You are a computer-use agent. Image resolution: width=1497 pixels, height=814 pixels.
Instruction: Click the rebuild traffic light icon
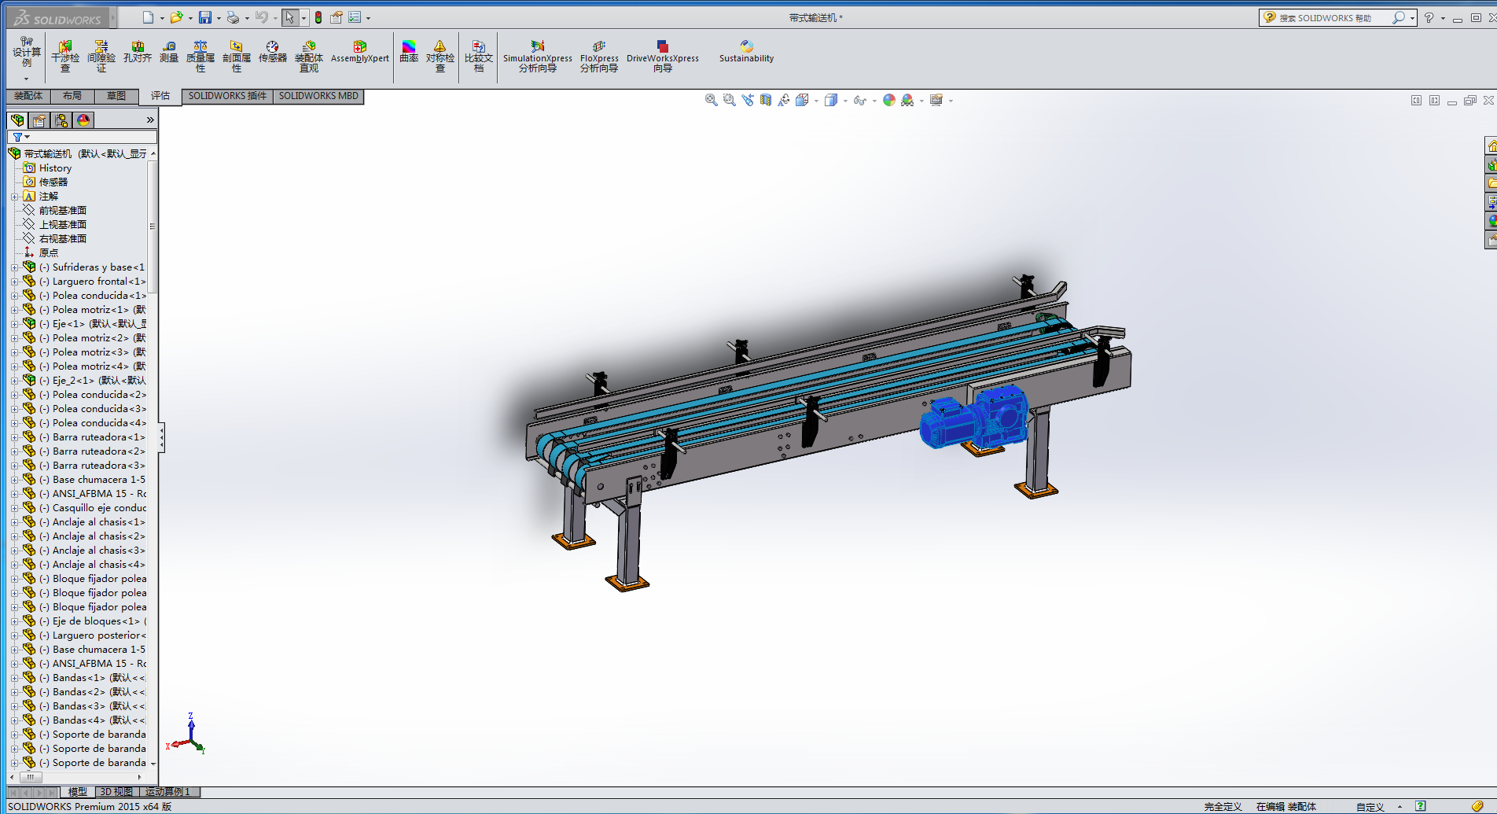(318, 17)
